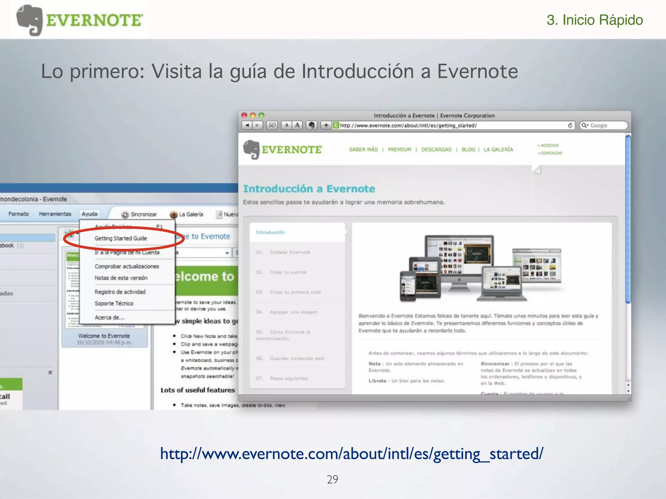Select Comprobar actualizaciones menu entry
Viewport: 666px width, 499px height.
(x=127, y=266)
